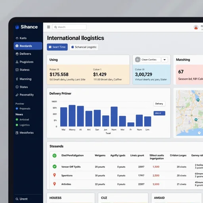The width and height of the screenshot is (203, 203).
Task: Click red pin icon for Artivities row
Action: pos(54,184)
